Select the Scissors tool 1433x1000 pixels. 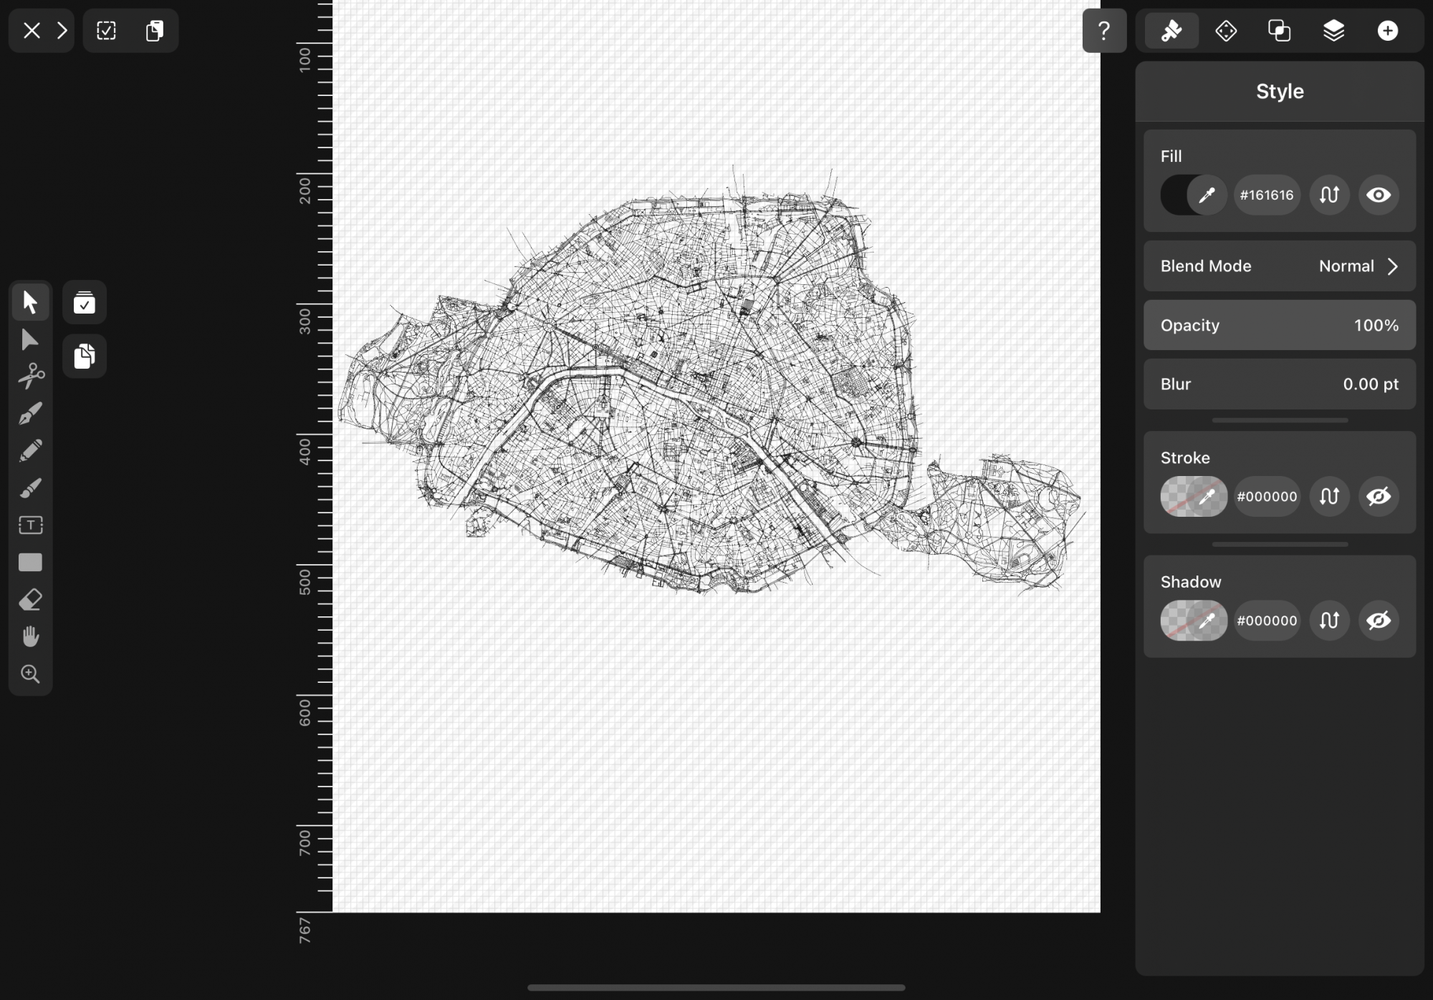click(30, 376)
